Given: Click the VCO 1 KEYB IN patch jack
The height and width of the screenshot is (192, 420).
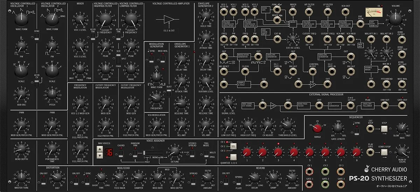Looking at the screenshot, I should coord(224,12).
